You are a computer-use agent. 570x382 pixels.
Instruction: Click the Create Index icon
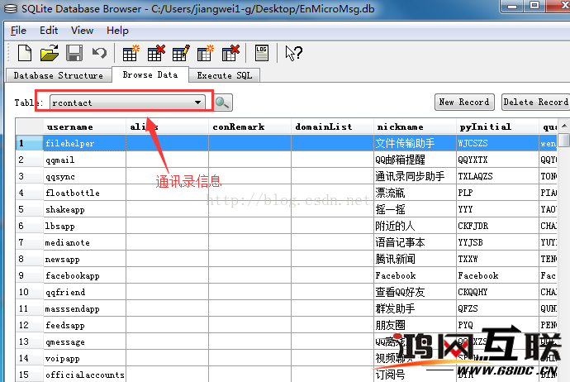point(206,54)
